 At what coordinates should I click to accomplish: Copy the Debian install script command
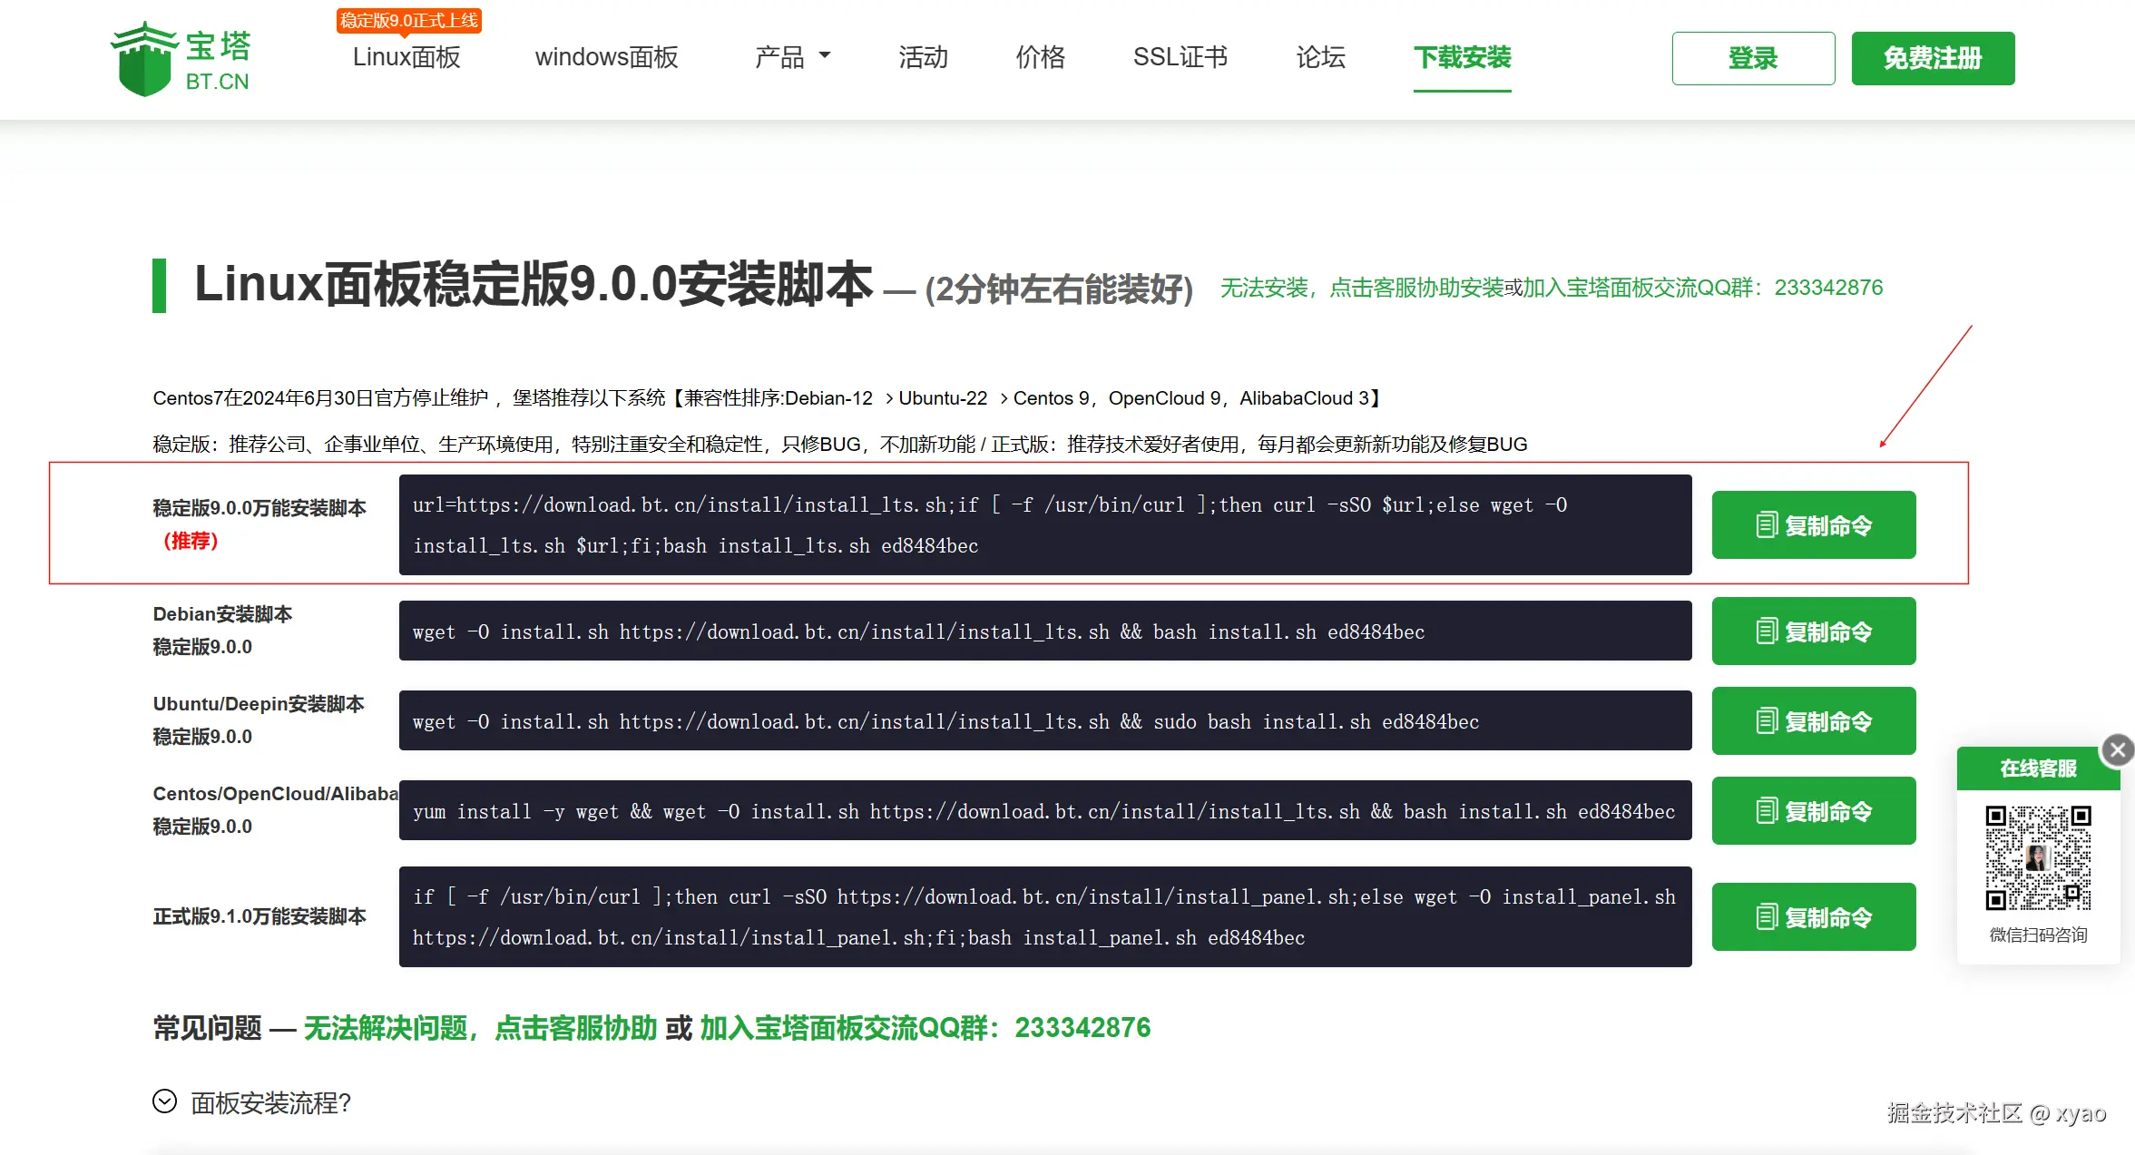(1813, 631)
